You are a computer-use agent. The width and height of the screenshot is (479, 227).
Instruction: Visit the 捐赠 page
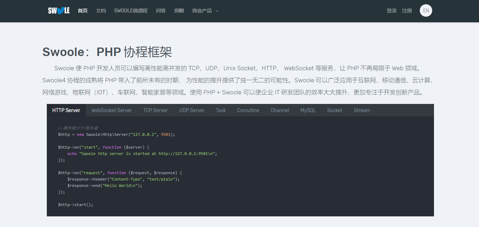click(179, 11)
